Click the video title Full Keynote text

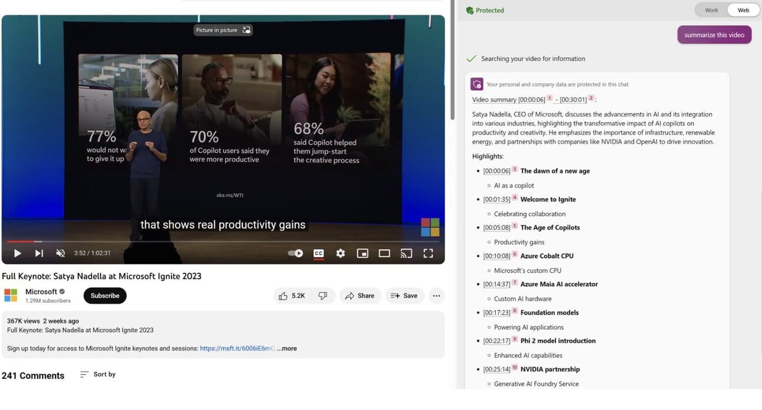tap(101, 276)
